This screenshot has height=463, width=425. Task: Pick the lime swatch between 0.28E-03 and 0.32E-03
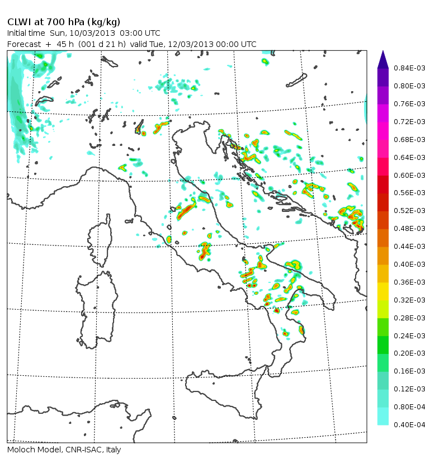[x=382, y=309]
